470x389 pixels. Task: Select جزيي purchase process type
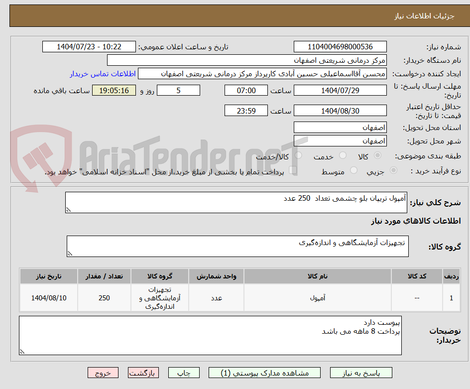pyautogui.click(x=394, y=170)
